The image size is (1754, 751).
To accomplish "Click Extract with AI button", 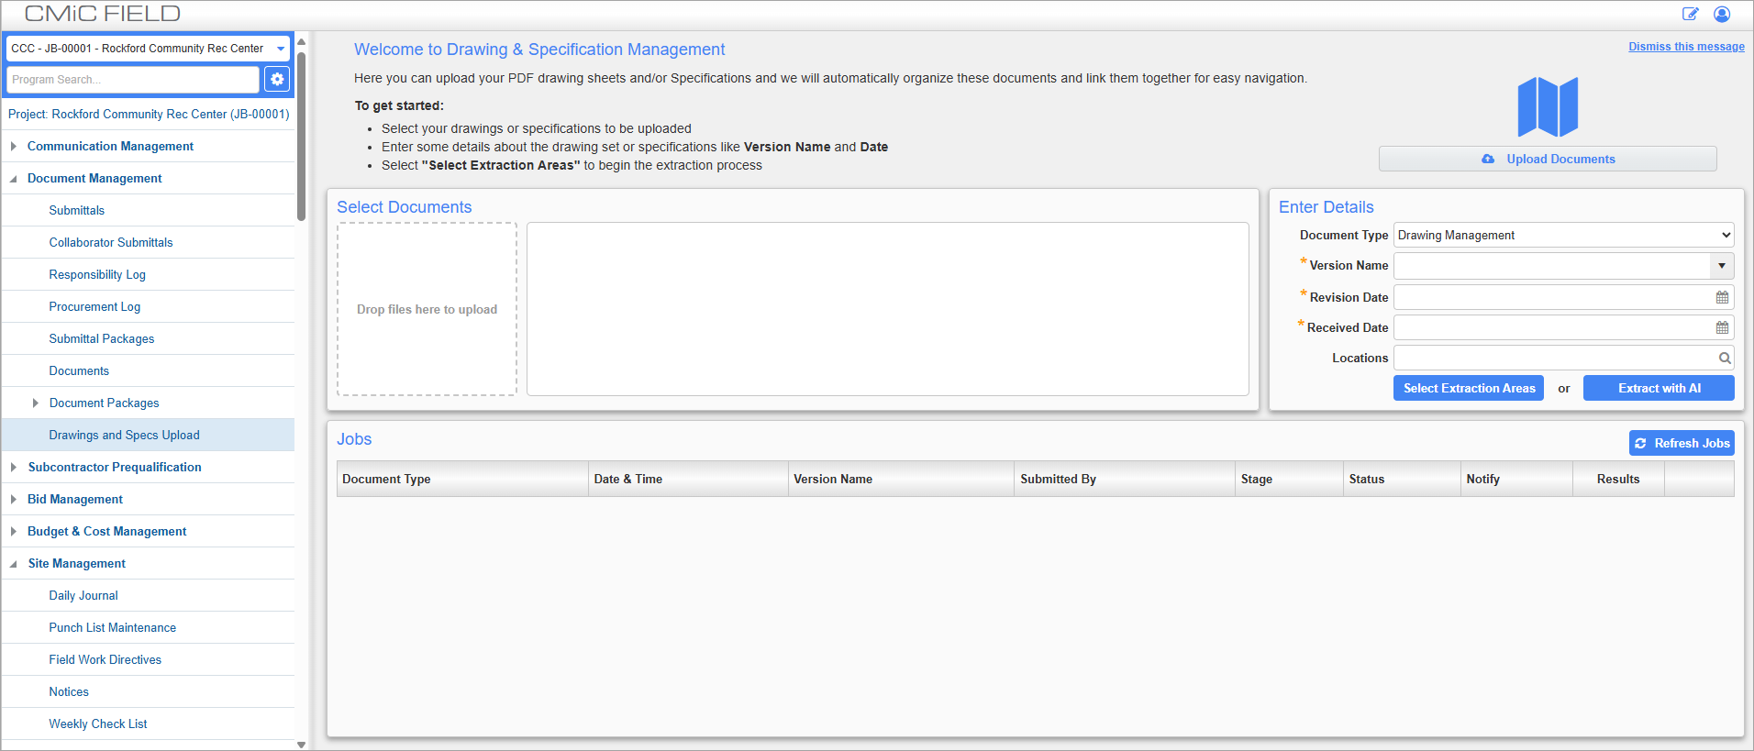I will point(1659,388).
